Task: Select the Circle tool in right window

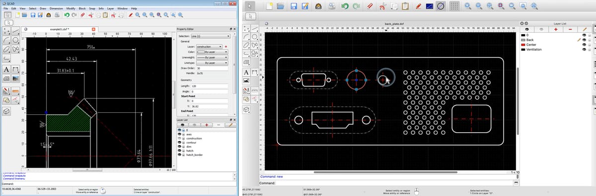Action: click(x=254, y=36)
